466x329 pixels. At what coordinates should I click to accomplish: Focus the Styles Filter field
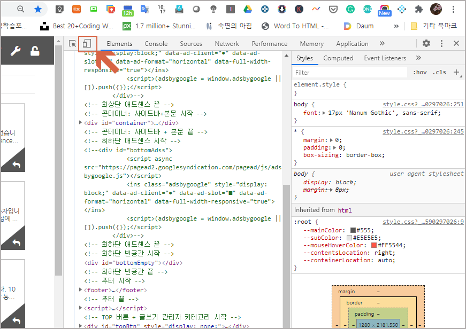click(x=350, y=73)
